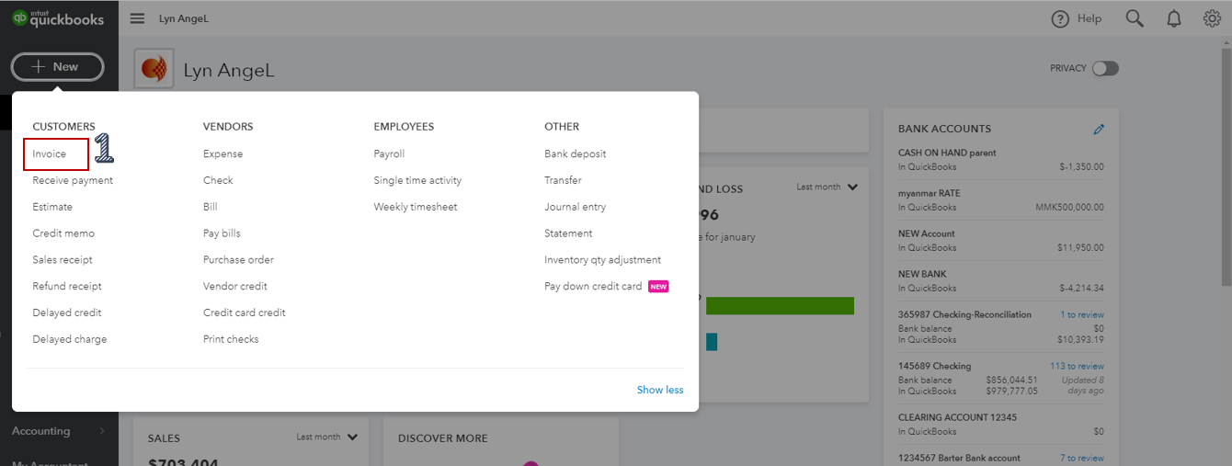This screenshot has height=466, width=1232.
Task: Select Statement under Other
Action: pos(568,233)
